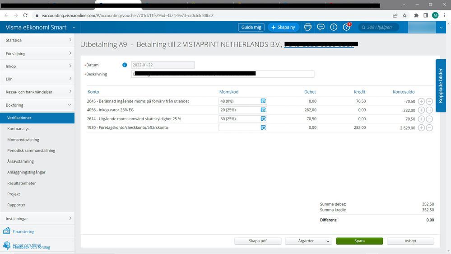Open VAT code lookup for 30 (25%)
The width and height of the screenshot is (451, 254).
pyautogui.click(x=263, y=119)
